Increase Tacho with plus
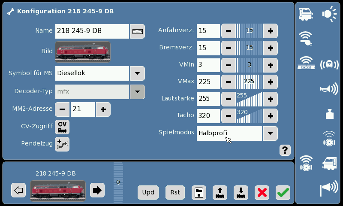This screenshot has width=343, height=206. pos(271,116)
